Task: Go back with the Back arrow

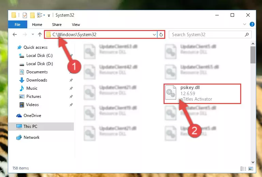Action: click(x=15, y=34)
